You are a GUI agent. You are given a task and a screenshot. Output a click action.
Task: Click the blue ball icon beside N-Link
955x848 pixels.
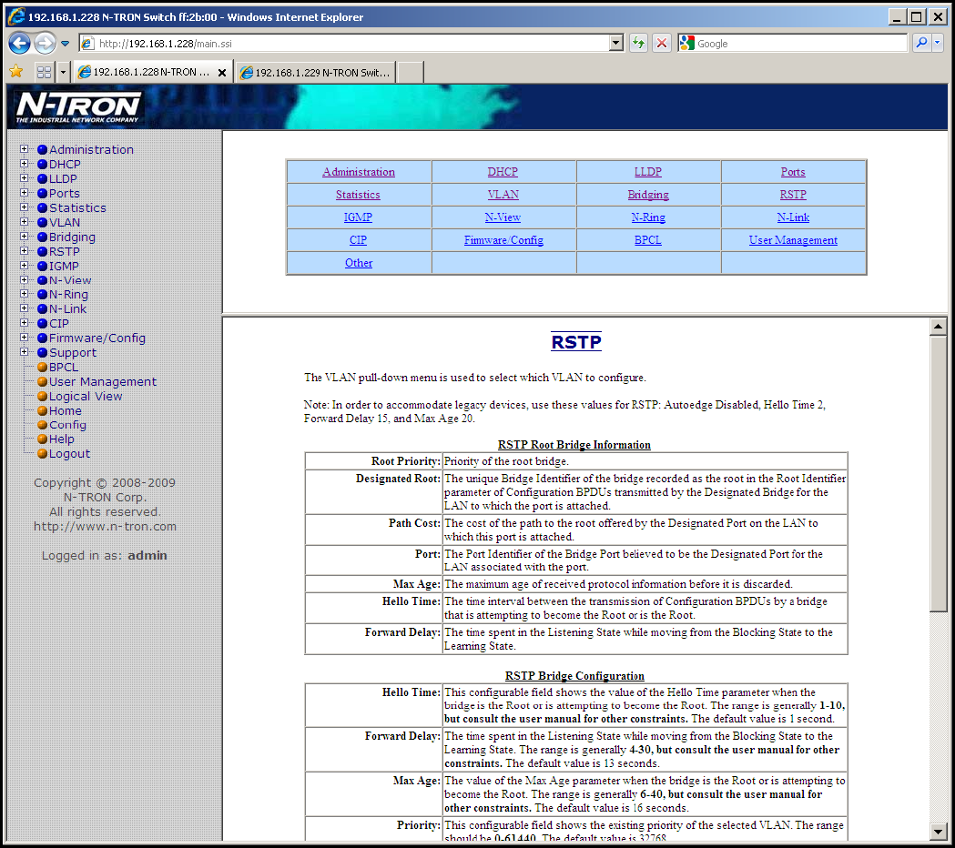(x=42, y=309)
